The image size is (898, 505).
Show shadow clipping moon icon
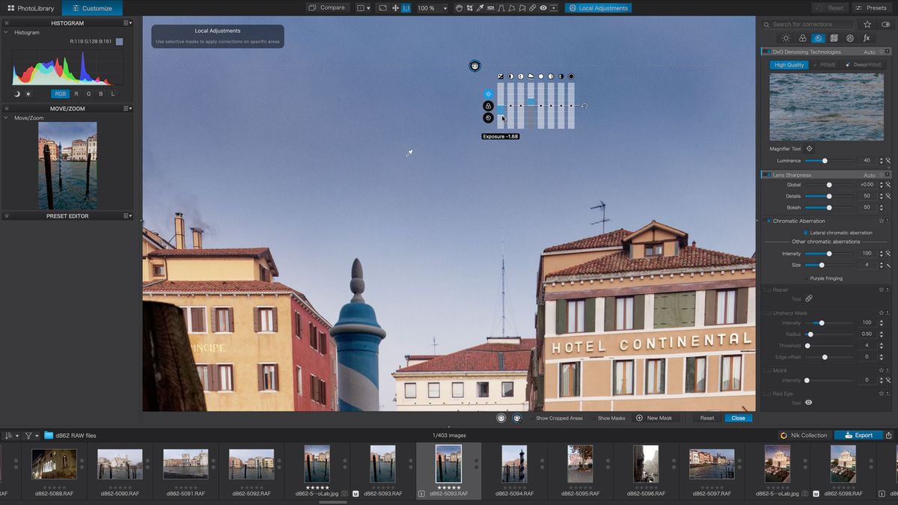point(17,94)
